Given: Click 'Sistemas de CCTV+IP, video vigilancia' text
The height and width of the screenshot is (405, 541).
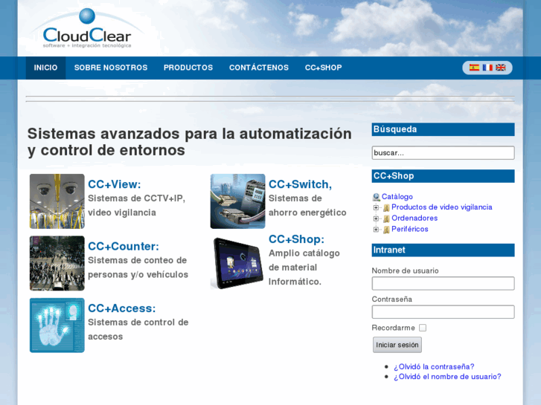Looking at the screenshot, I should pos(137,206).
